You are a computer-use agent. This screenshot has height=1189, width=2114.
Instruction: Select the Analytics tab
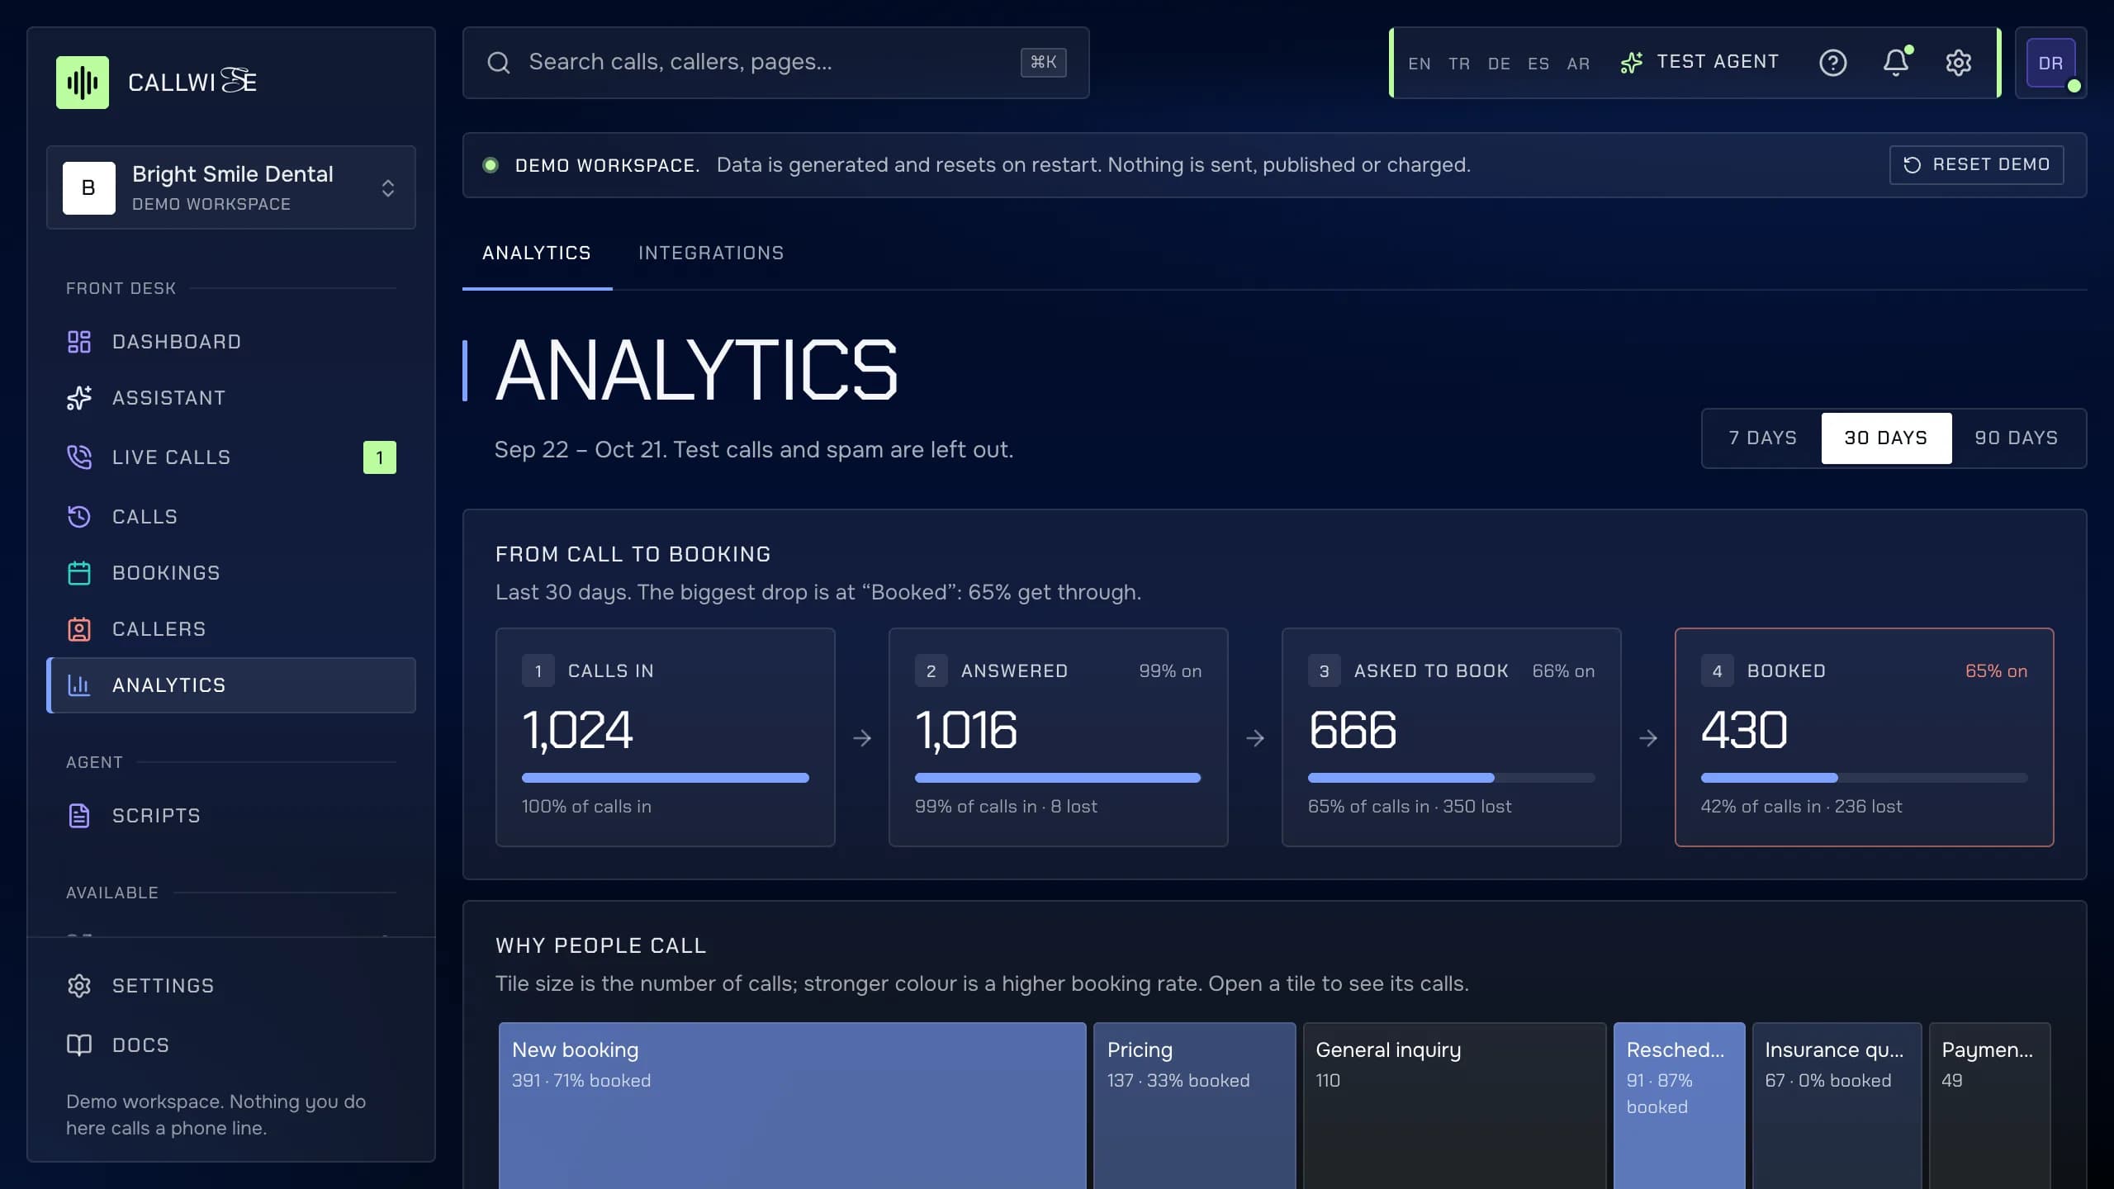537,253
